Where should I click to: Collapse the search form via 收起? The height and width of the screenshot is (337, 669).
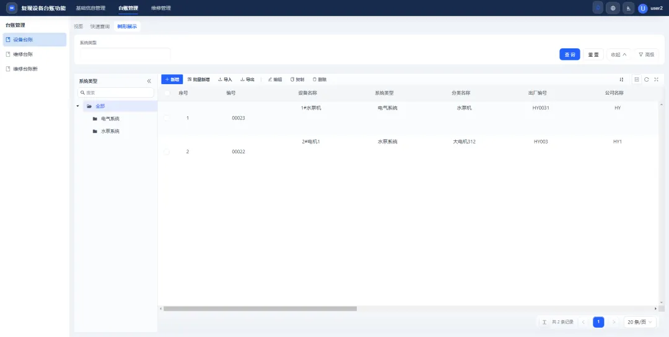[619, 54]
